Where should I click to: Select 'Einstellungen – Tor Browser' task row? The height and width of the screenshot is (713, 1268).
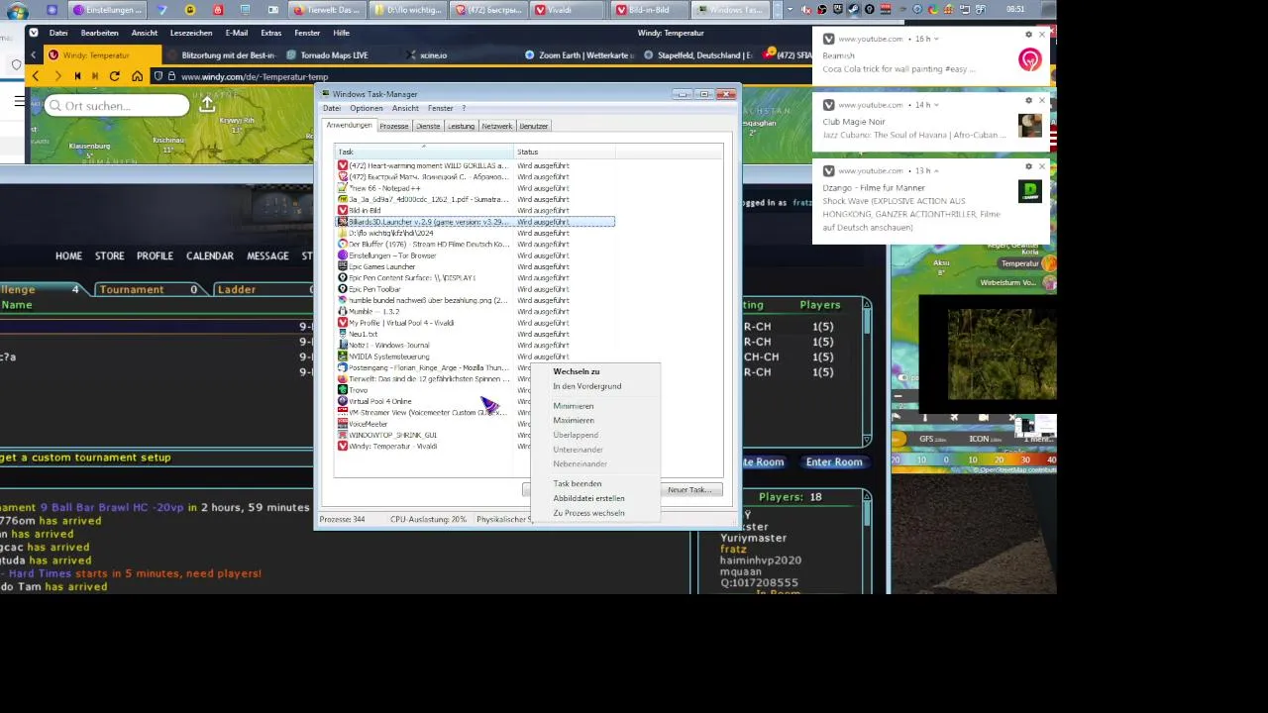pos(475,255)
